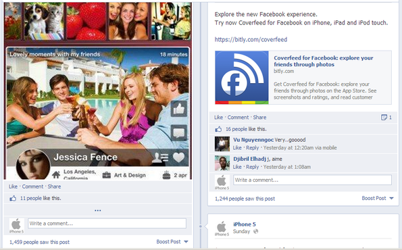Viewport: 402px width, 250px height.
Task: Click 16 people like this text
Action: [246, 129]
